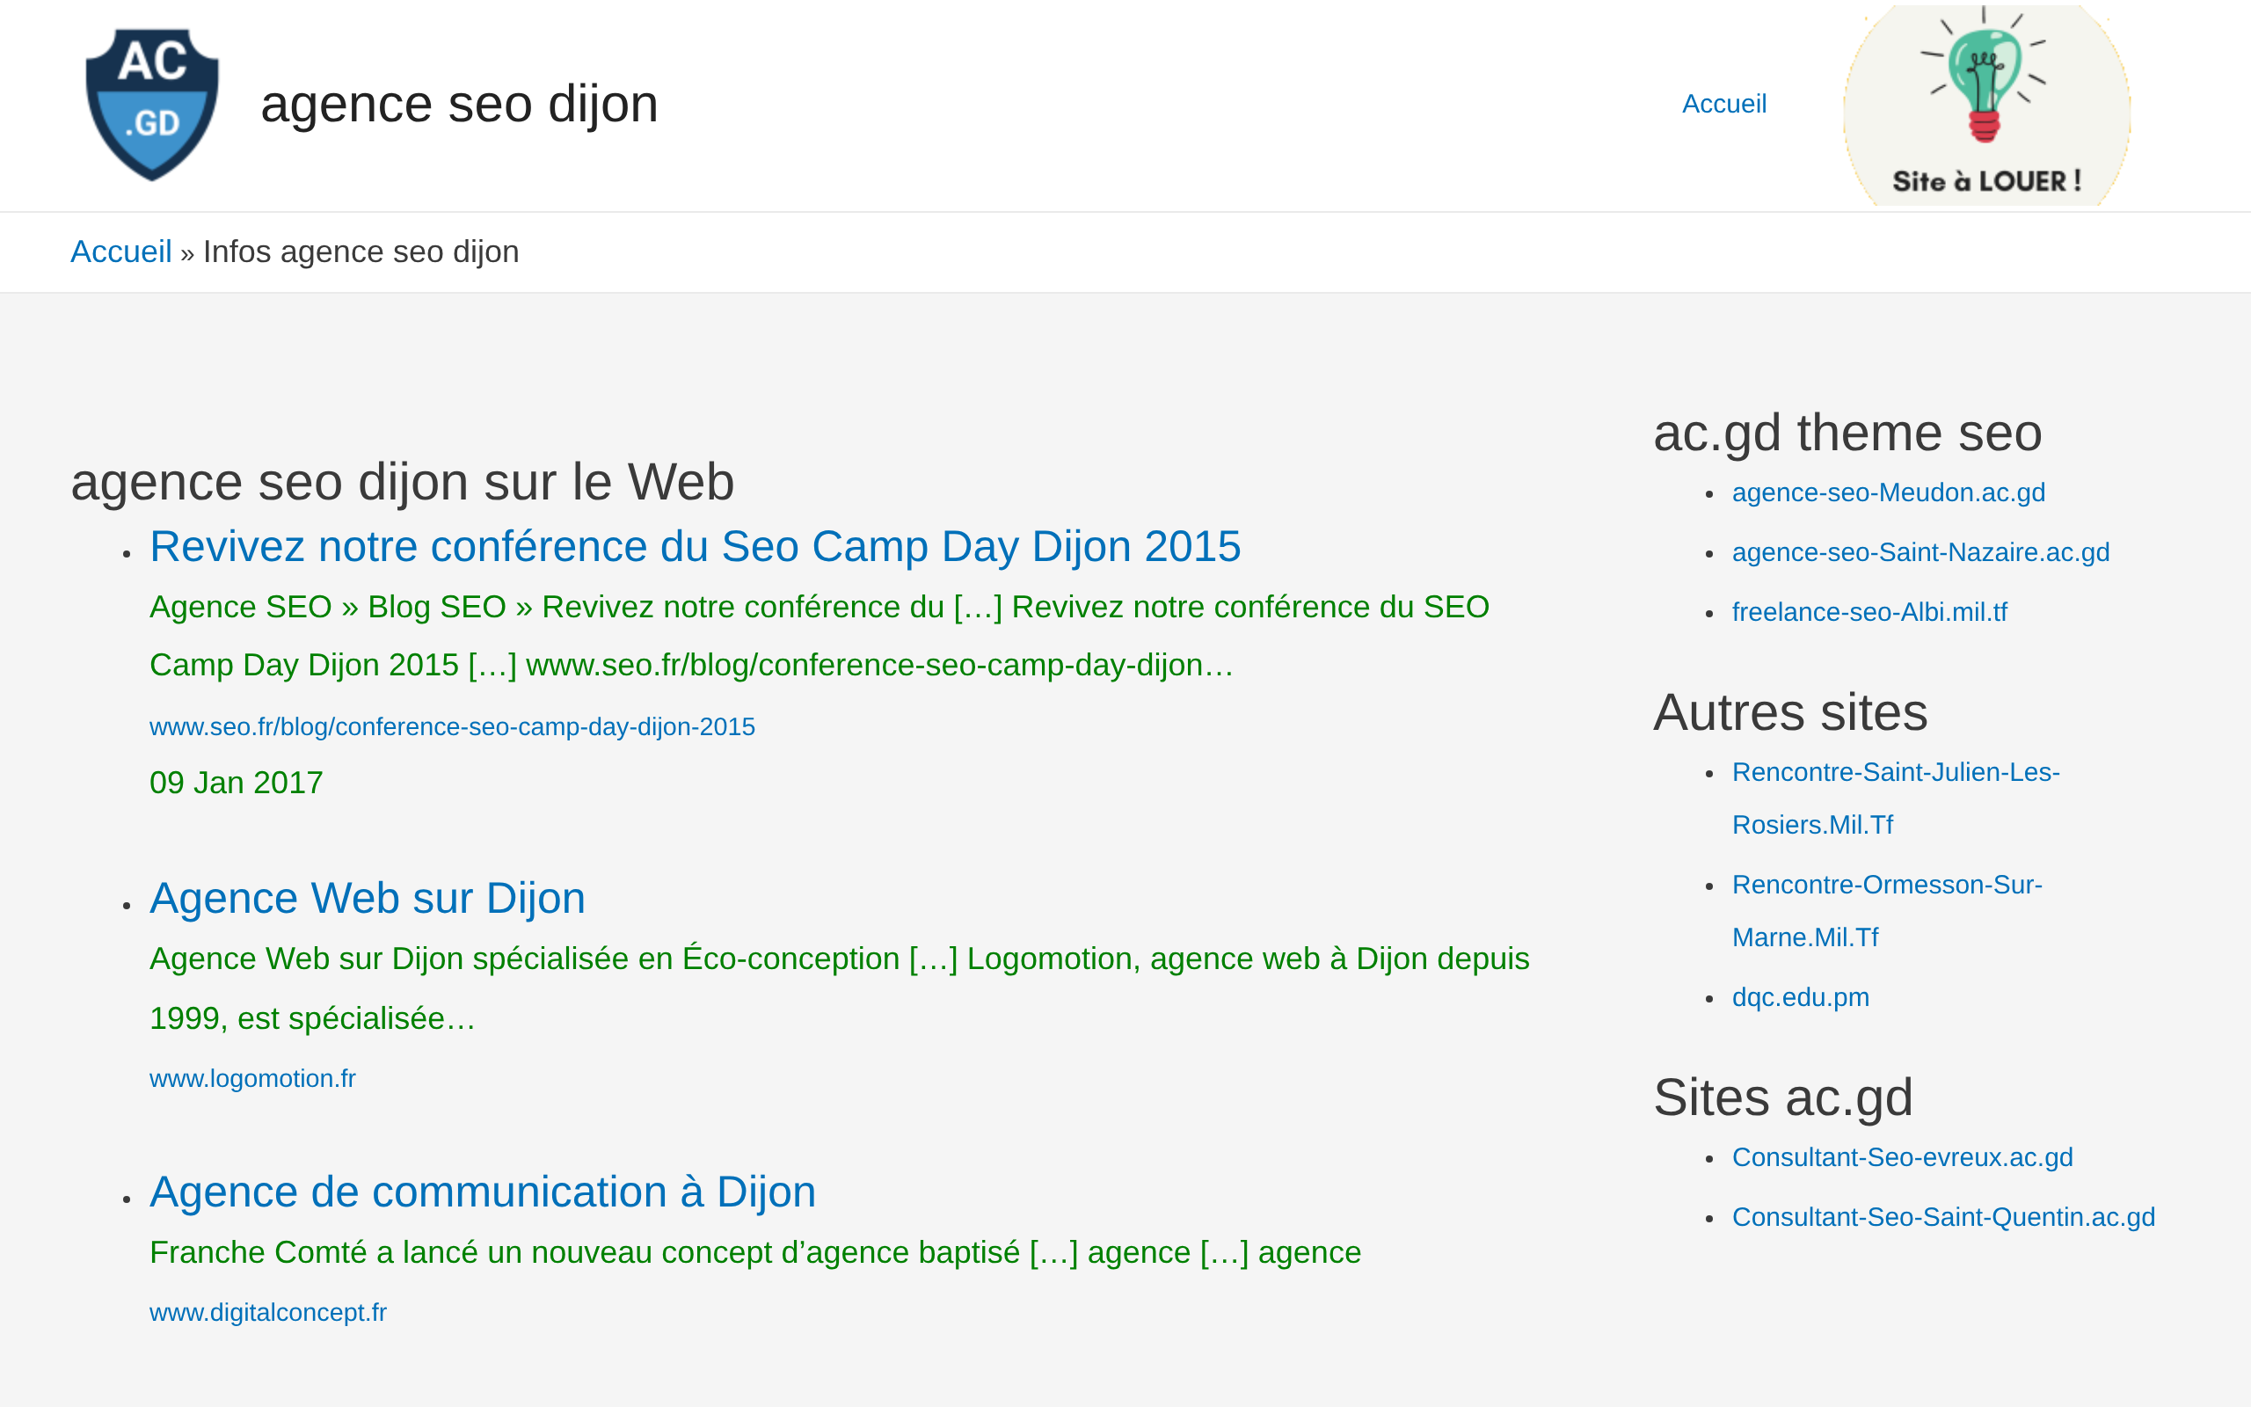Open 'Agence de communication à Dijon' result
Image resolution: width=2251 pixels, height=1407 pixels.
(x=483, y=1192)
